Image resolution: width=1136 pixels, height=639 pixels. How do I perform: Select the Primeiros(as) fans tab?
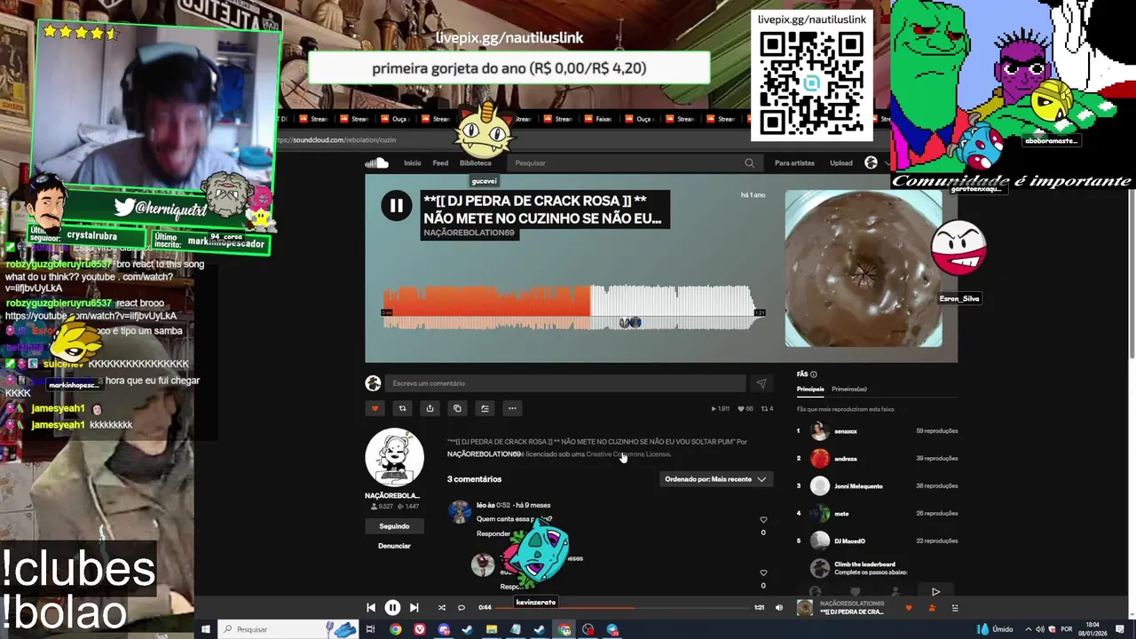[849, 390]
